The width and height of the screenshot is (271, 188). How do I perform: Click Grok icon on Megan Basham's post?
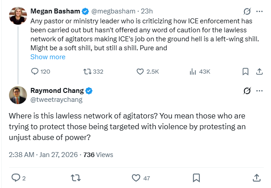tap(247, 11)
